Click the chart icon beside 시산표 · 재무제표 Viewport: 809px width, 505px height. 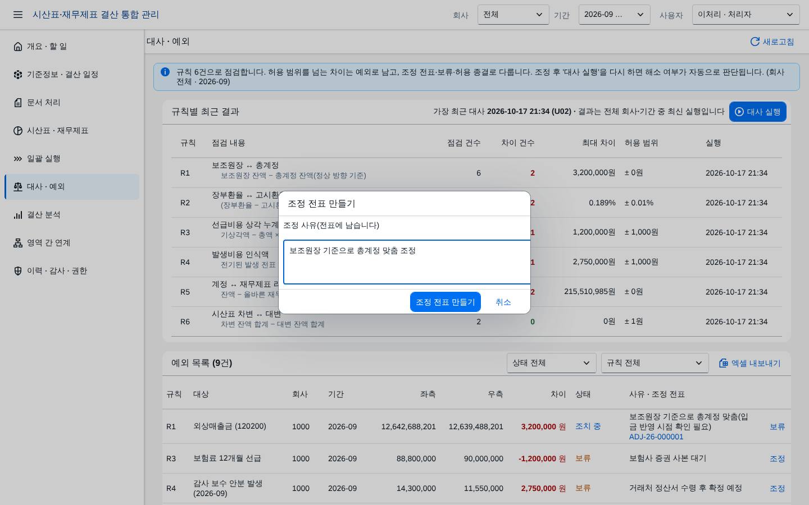click(18, 131)
